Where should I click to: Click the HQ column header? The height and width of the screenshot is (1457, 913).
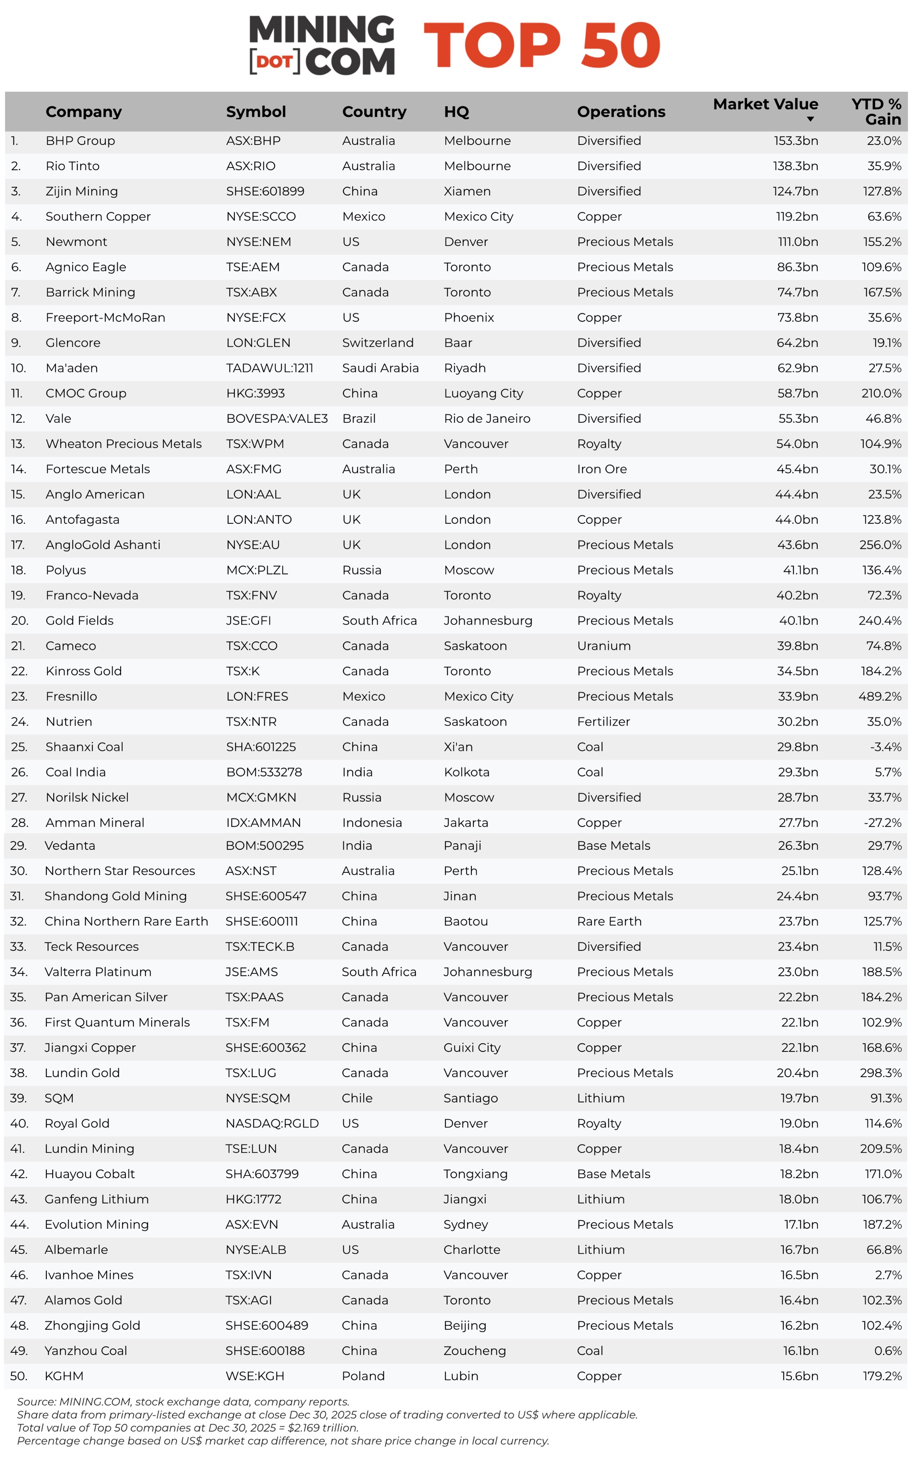click(456, 111)
